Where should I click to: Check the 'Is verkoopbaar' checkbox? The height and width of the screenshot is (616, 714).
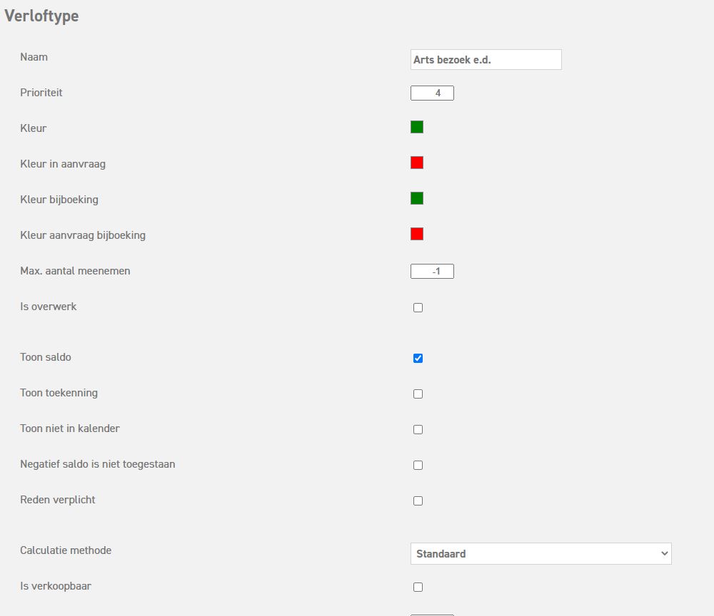point(418,587)
